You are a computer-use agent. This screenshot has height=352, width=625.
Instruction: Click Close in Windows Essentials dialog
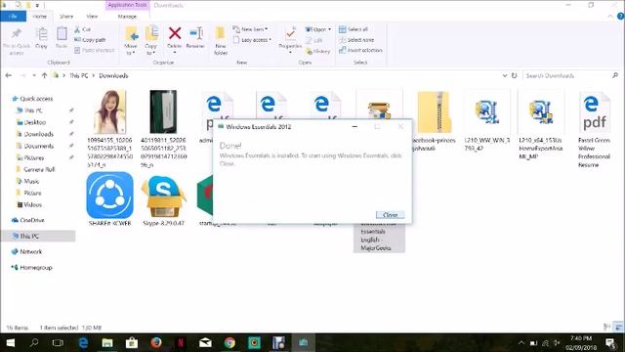(x=390, y=215)
